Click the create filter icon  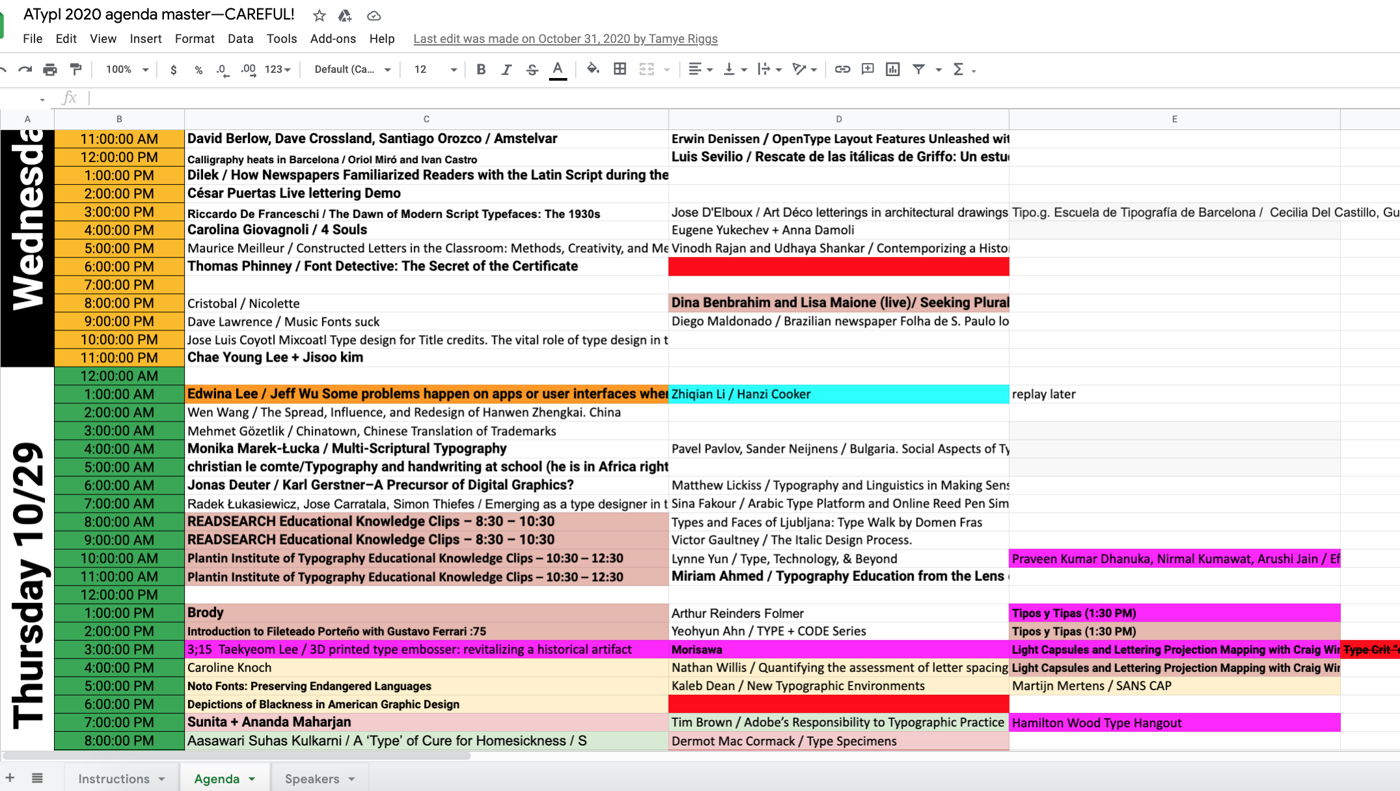tap(919, 69)
